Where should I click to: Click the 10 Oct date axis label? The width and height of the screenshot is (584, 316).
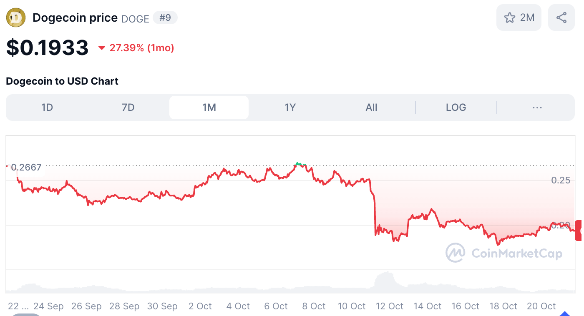(x=352, y=306)
